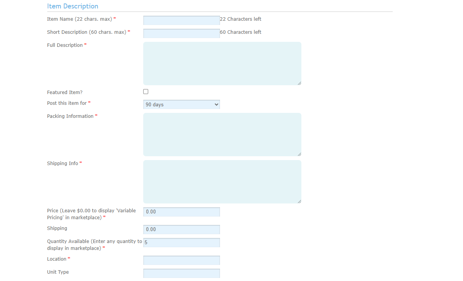Tick the Featured Item checkbox
463x281 pixels.
(x=146, y=92)
